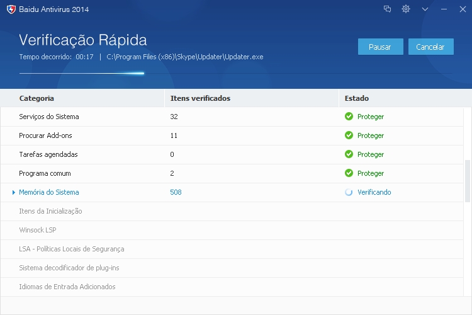Screen dimensions: 472x315
Task: Click green check icon for Programa comum
Action: [349, 173]
